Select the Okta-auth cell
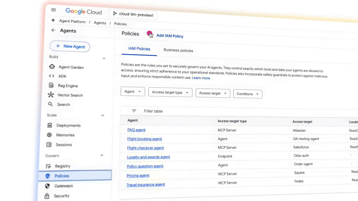The width and height of the screenshot is (358, 201). [x=301, y=155]
